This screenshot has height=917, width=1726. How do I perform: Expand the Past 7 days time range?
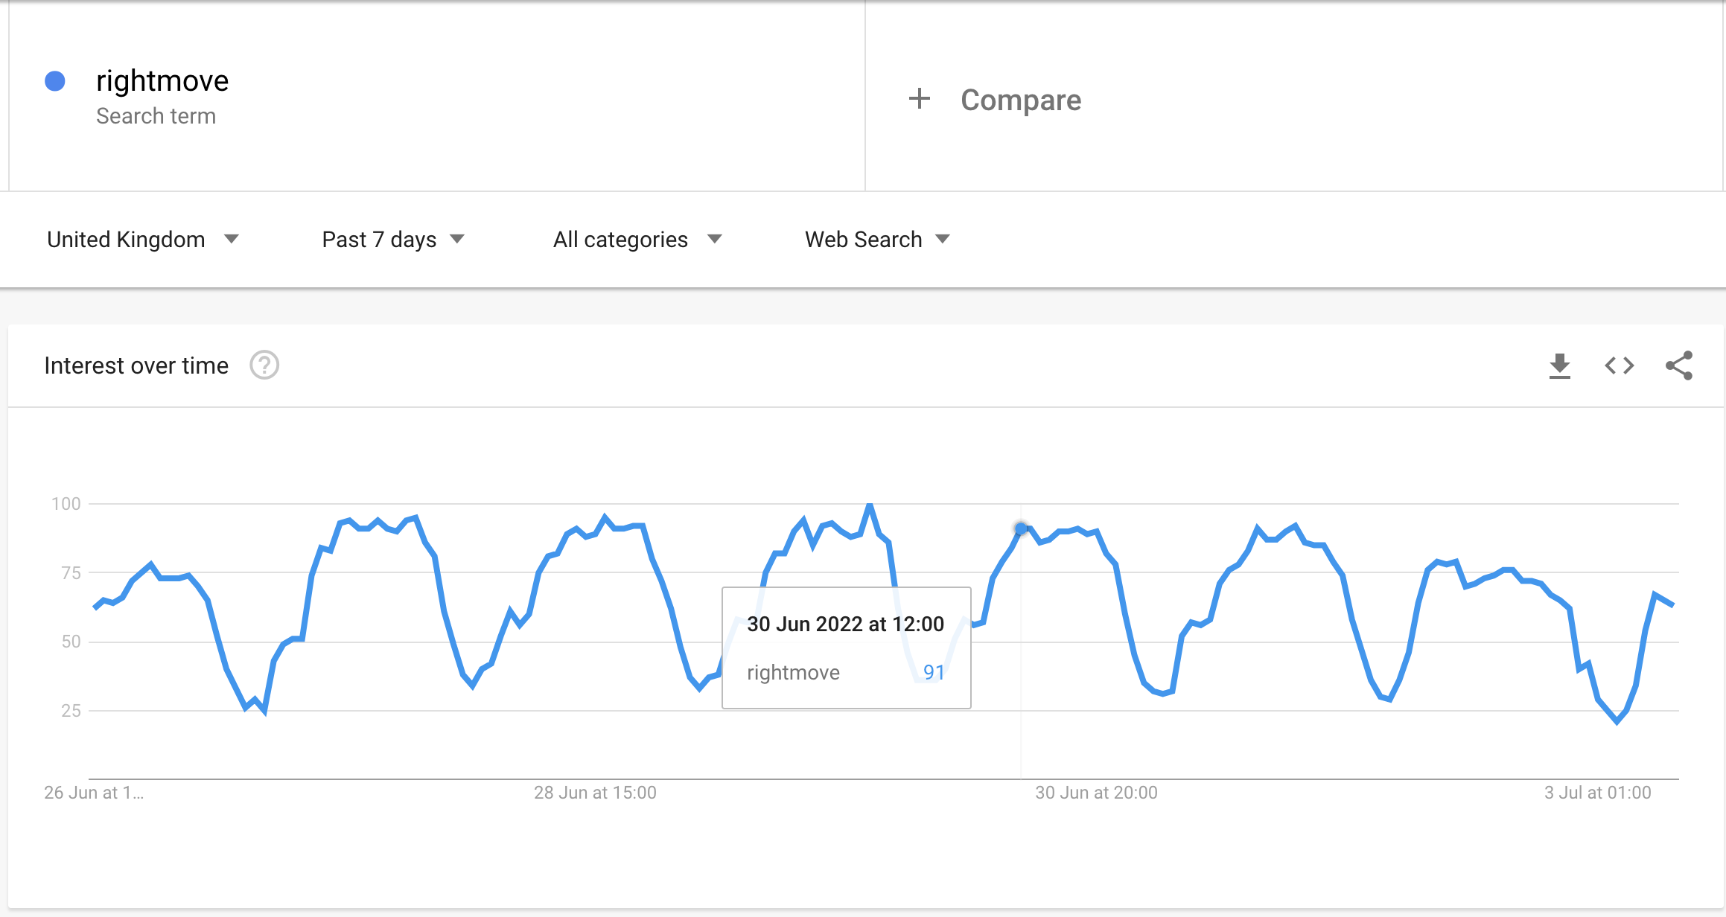point(393,240)
